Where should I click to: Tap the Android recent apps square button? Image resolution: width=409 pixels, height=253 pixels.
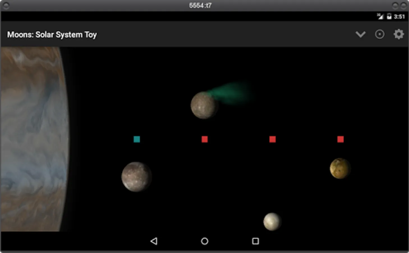[256, 241]
